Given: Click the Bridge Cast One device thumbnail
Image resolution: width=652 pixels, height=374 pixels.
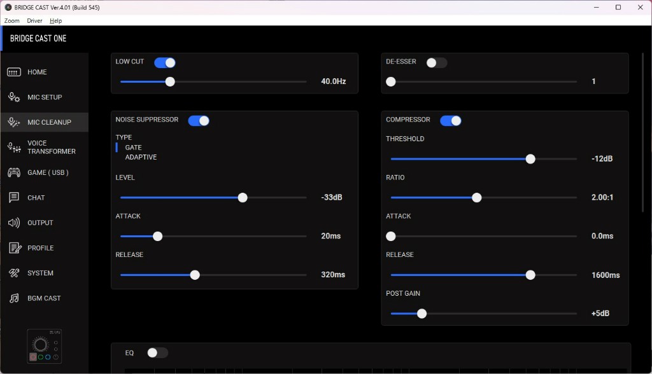Looking at the screenshot, I should pos(44,346).
